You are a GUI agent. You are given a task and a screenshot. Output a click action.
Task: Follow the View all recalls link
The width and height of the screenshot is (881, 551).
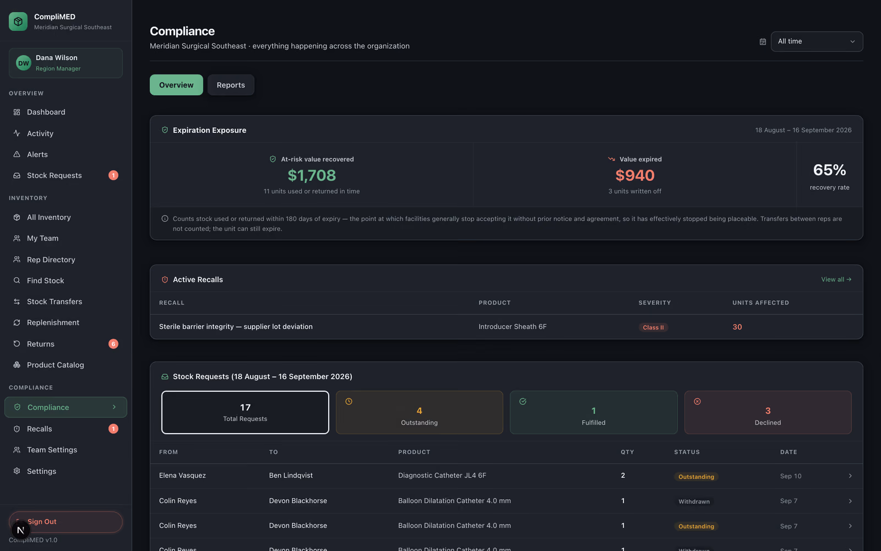[x=836, y=279]
